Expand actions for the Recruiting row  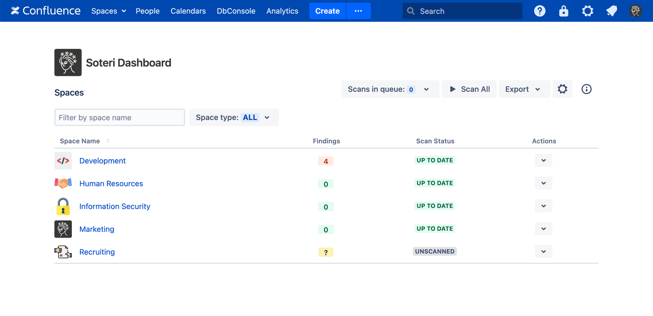(x=544, y=252)
